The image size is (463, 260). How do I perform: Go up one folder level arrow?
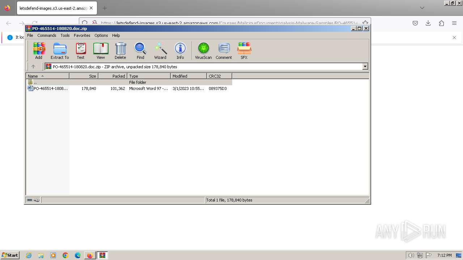coord(33,66)
